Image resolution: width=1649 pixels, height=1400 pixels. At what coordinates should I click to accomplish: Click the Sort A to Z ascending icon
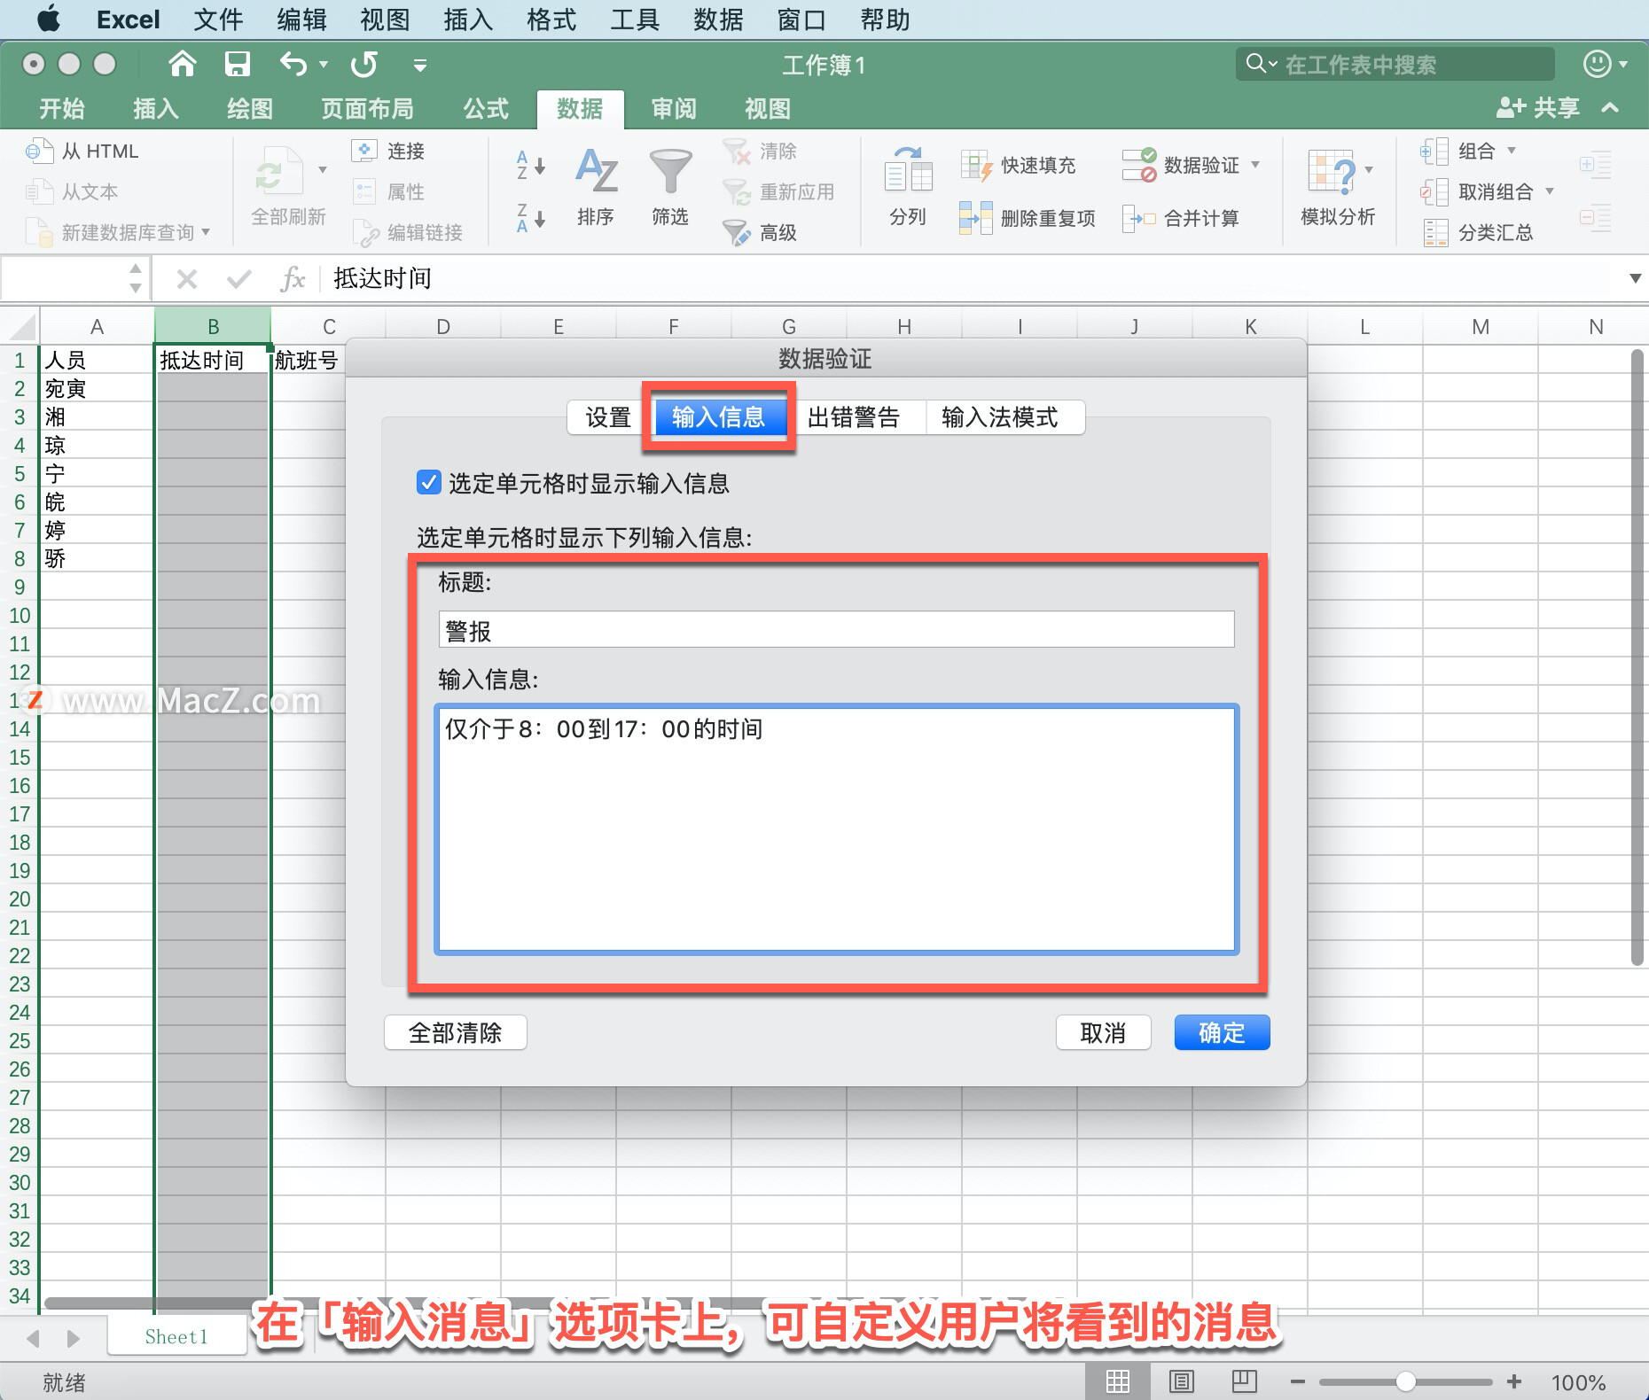tap(530, 165)
